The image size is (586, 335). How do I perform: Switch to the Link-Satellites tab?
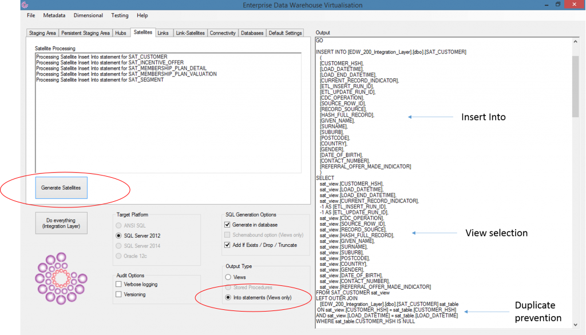click(190, 33)
